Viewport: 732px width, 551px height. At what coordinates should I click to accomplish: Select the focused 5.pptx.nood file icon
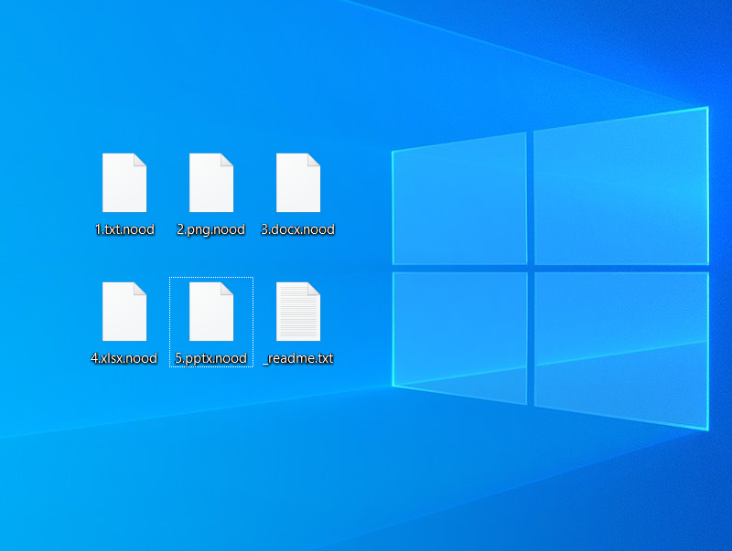tap(210, 313)
